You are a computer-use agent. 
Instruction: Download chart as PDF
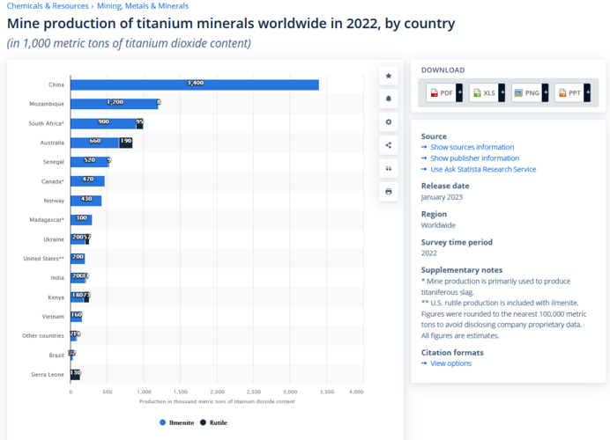click(441, 92)
